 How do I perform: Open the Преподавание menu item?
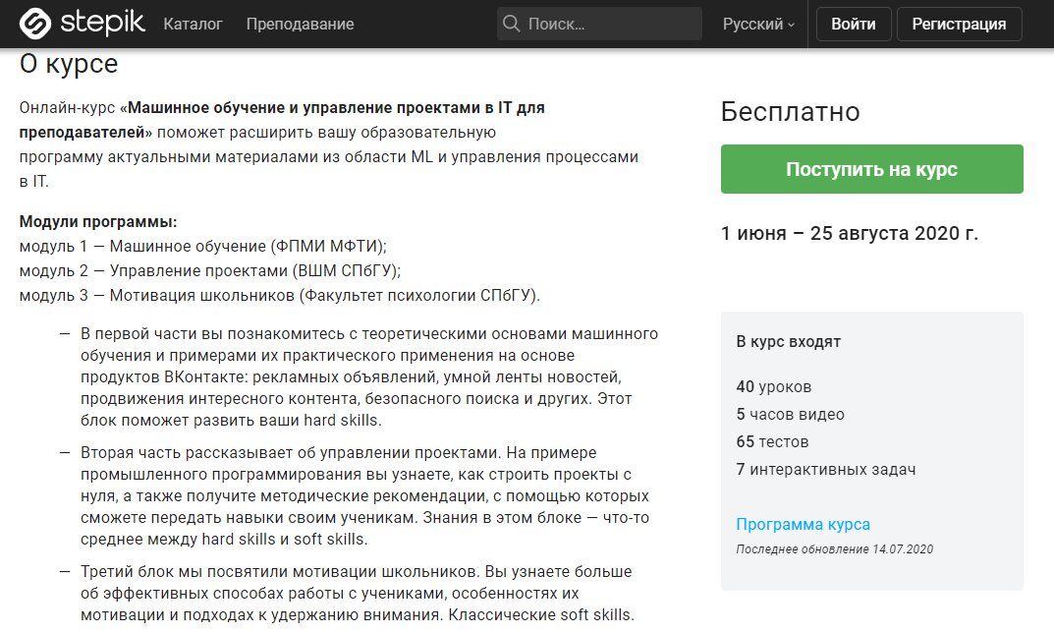[300, 25]
